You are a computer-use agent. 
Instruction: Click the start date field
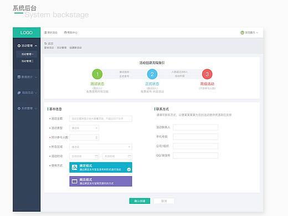(84, 156)
